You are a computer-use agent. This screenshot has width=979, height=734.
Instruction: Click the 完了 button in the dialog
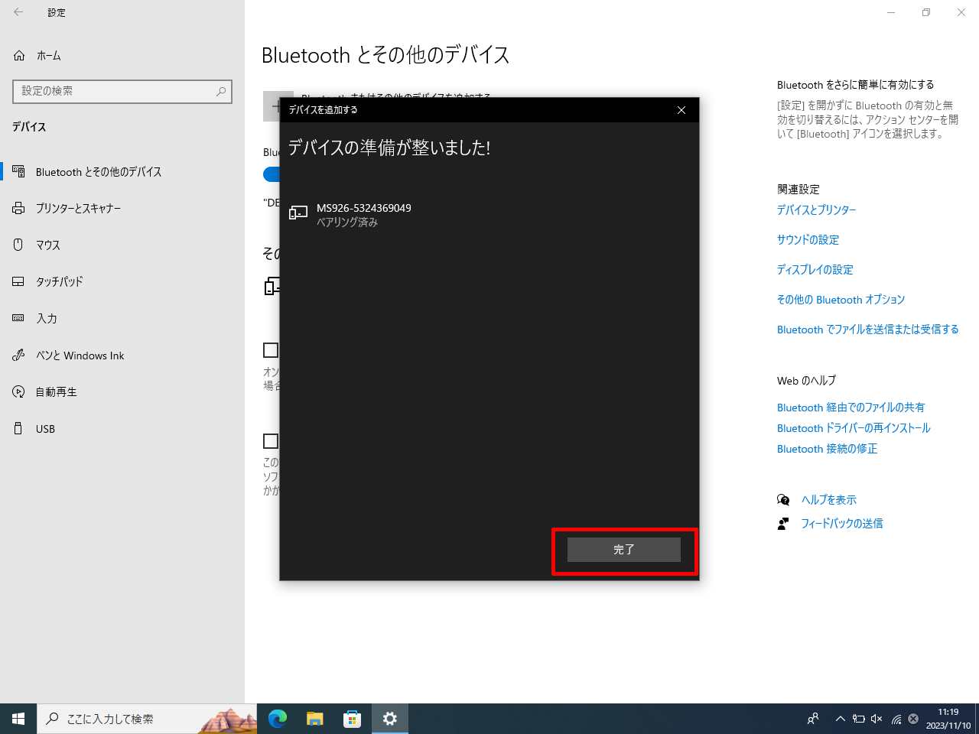tap(623, 550)
